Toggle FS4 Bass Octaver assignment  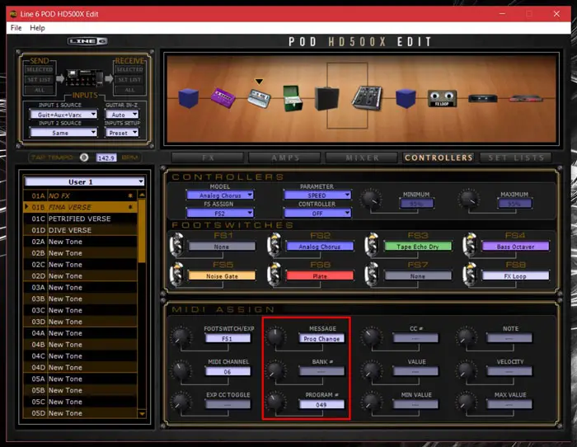click(515, 247)
